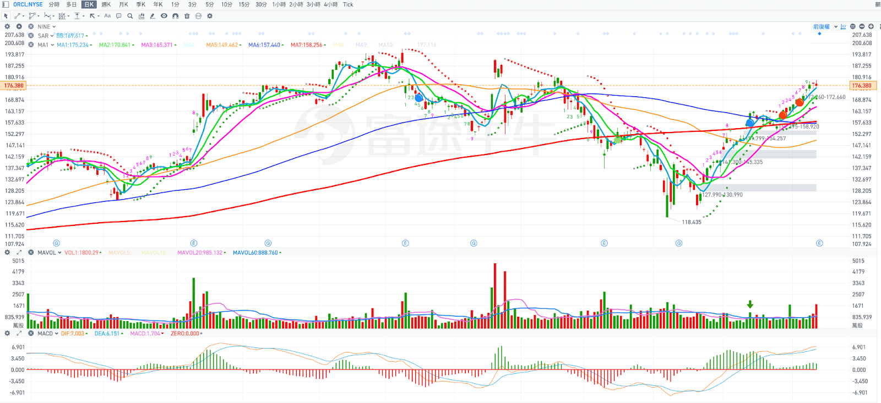
Task: Collapse main chart indicators arrow icon
Action: [x=19, y=26]
